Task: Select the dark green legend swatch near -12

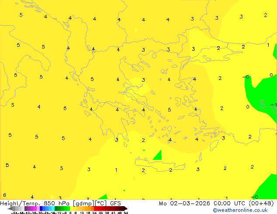Action: coord(56,208)
